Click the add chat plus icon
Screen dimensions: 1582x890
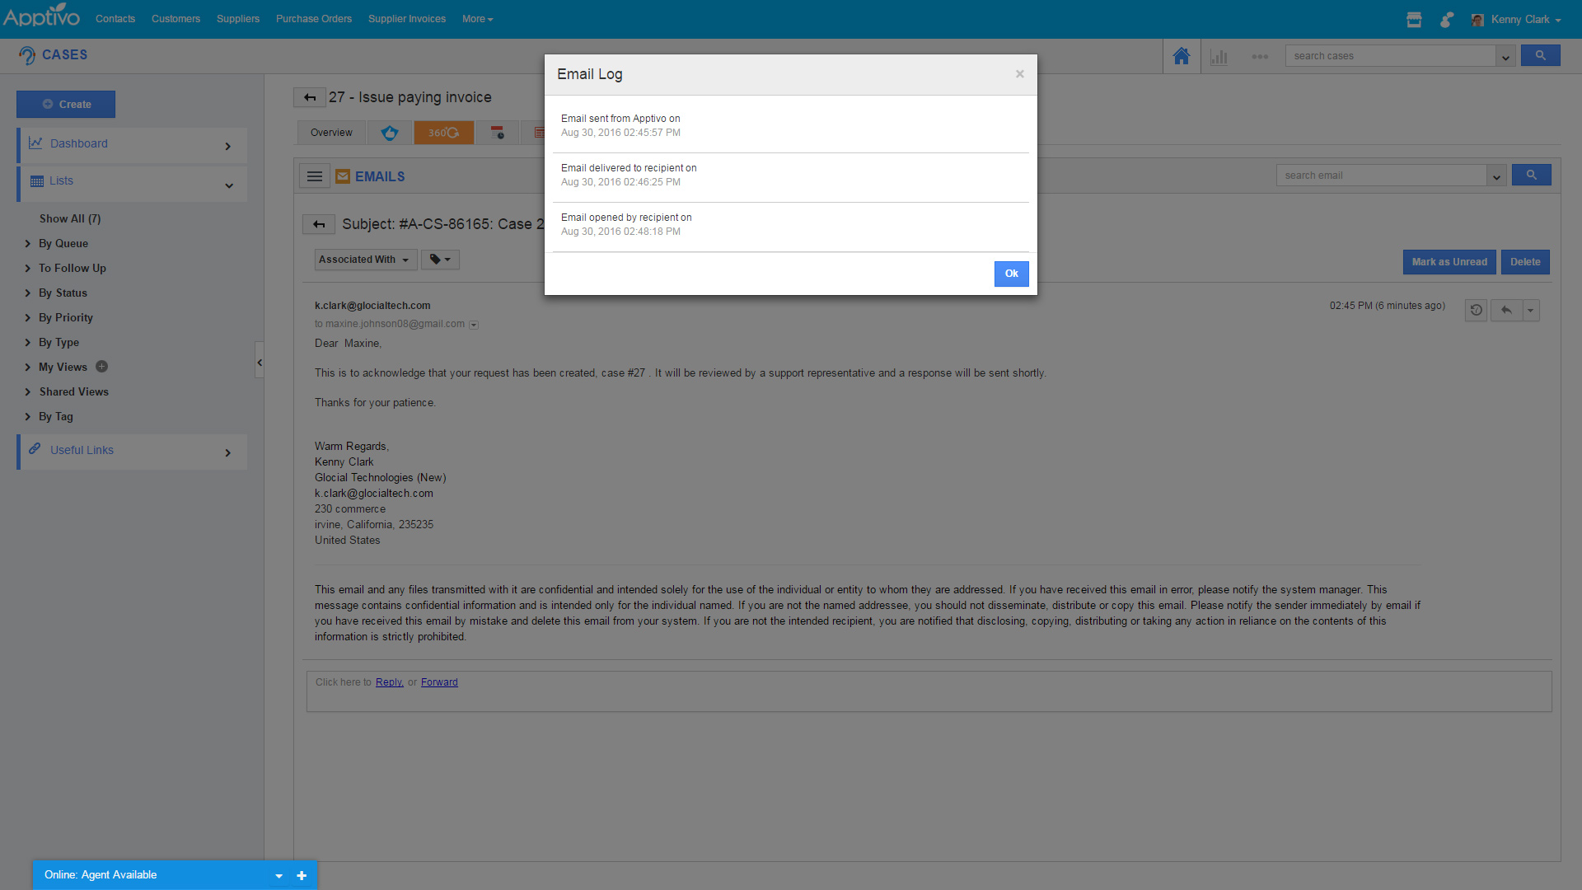click(302, 875)
